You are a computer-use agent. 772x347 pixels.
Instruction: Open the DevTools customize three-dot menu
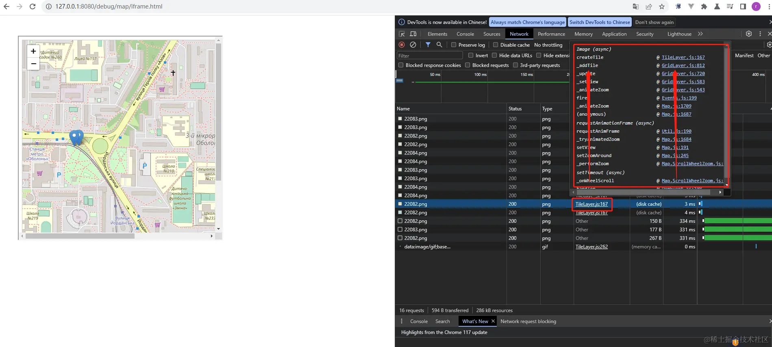pos(760,34)
